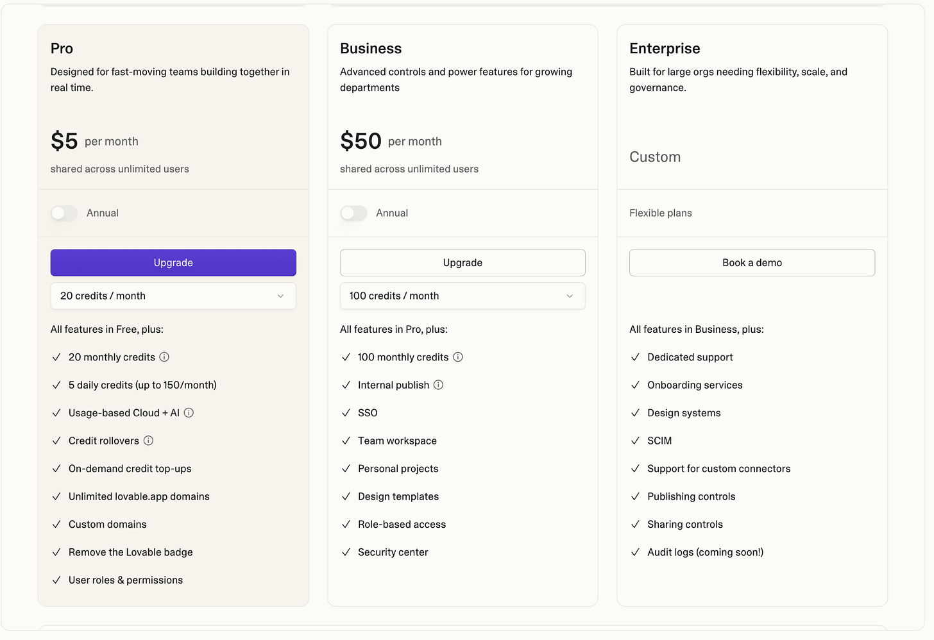934x640 pixels.
Task: Click the Business plan heading
Action: [371, 49]
